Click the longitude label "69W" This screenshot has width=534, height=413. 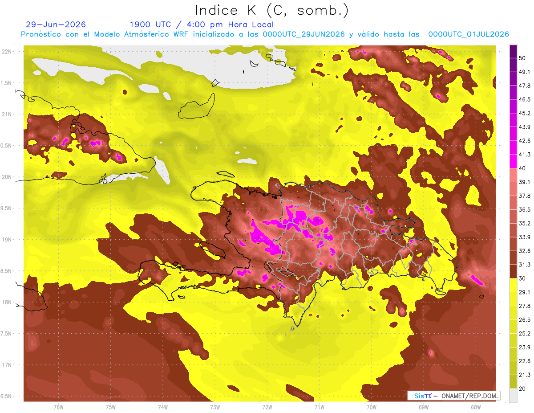424,407
